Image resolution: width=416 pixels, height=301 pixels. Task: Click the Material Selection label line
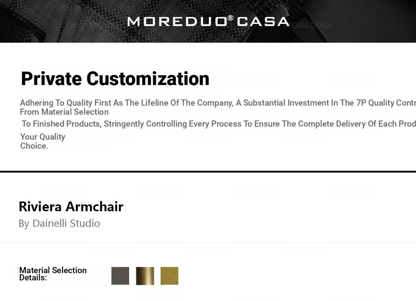53,270
